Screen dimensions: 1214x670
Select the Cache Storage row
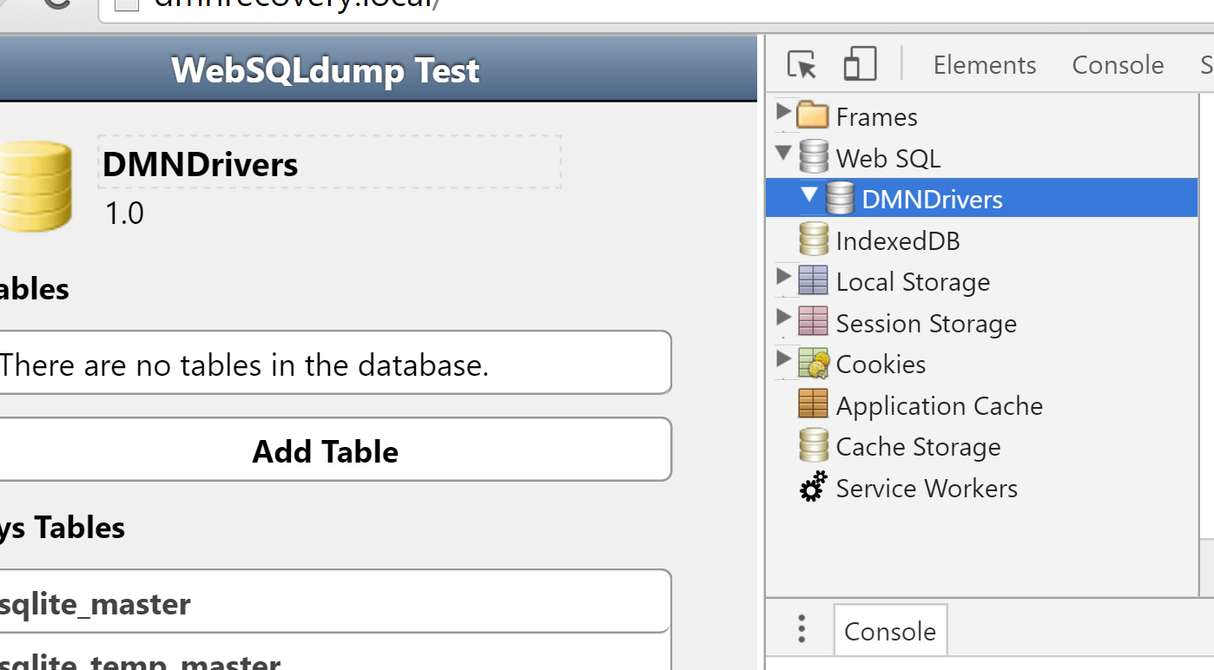(x=981, y=446)
